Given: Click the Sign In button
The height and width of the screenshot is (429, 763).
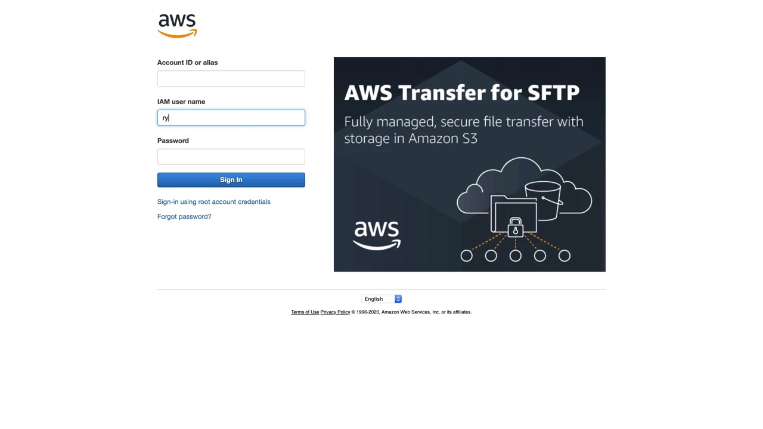Looking at the screenshot, I should [231, 180].
